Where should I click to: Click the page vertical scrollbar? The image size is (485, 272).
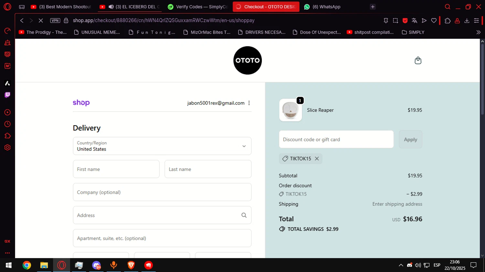pos(482,79)
